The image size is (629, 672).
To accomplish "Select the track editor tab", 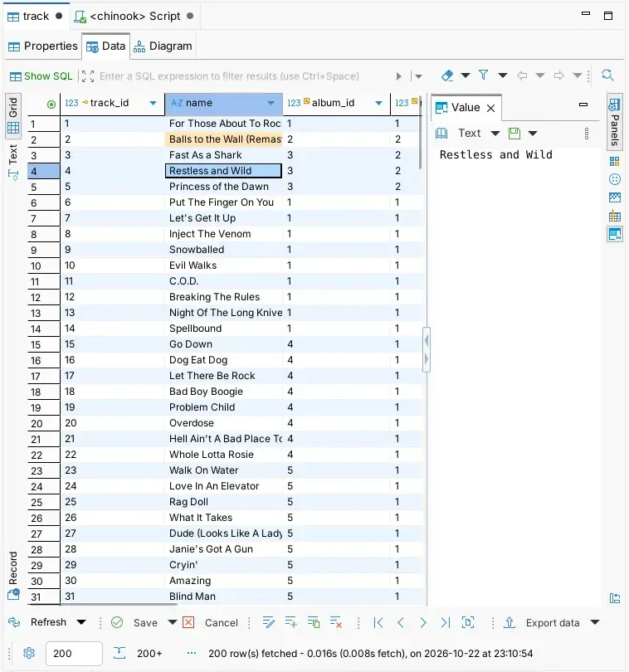I will (x=35, y=17).
